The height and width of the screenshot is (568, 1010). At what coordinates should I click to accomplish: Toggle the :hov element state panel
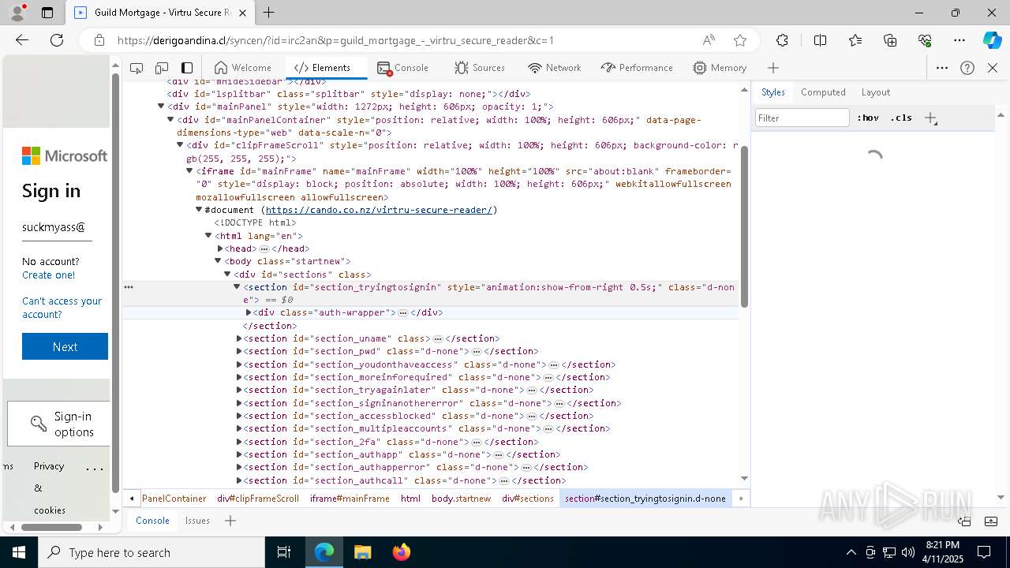click(868, 118)
